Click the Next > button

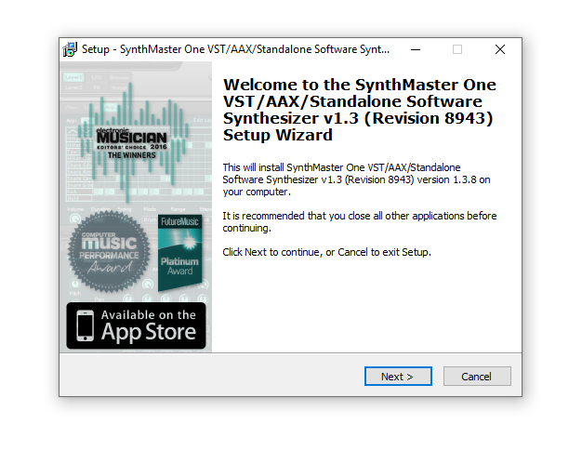(398, 377)
